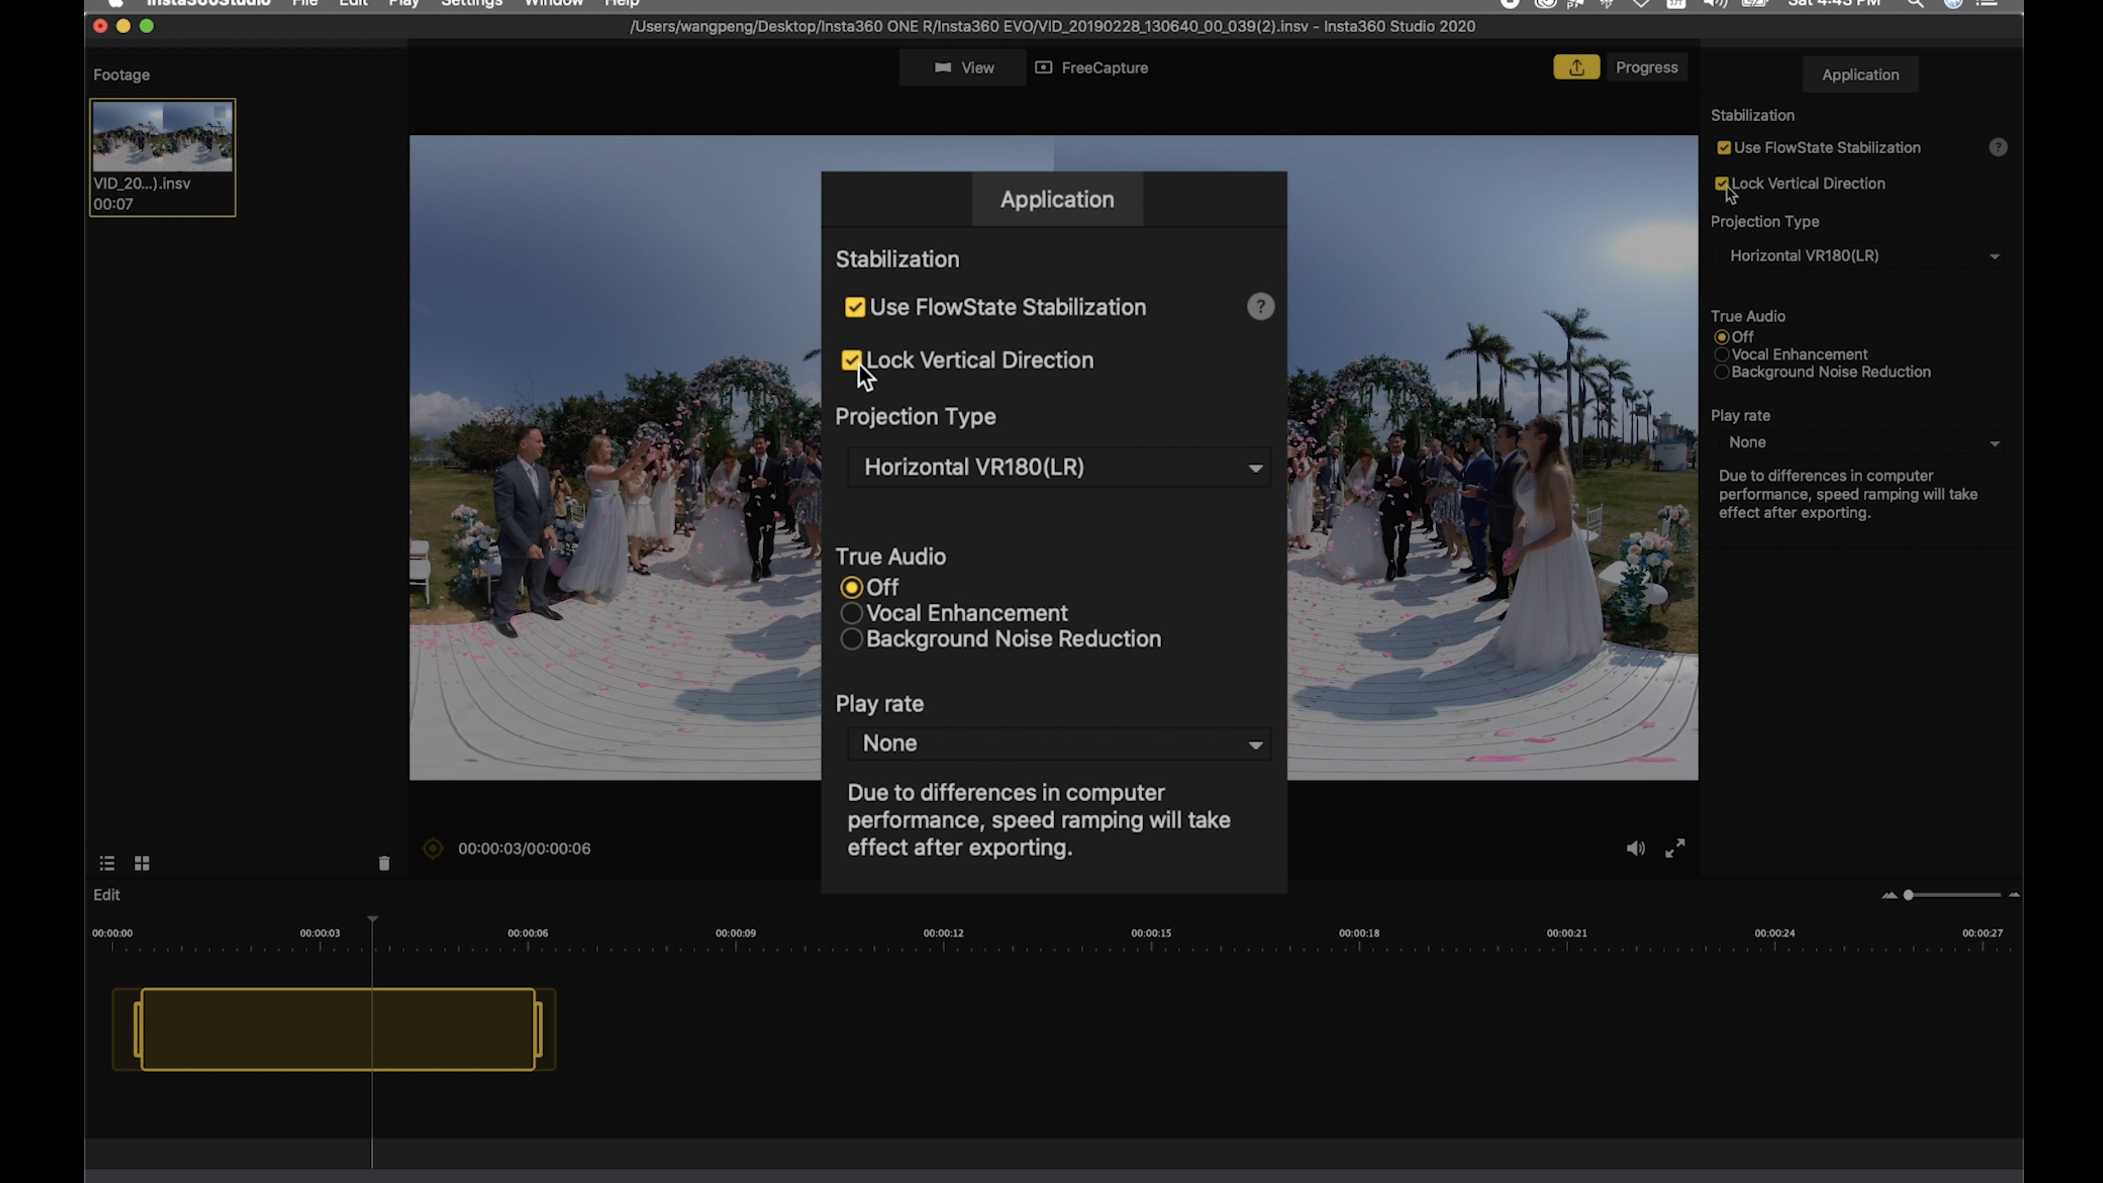Click the True Audio label in right sidebar
The image size is (2103, 1183).
click(1747, 316)
